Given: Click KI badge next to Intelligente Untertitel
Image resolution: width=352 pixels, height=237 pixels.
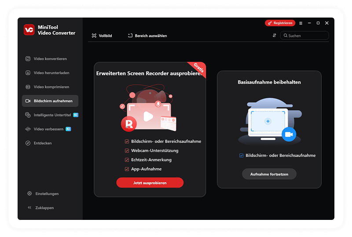Looking at the screenshot, I should [76, 115].
